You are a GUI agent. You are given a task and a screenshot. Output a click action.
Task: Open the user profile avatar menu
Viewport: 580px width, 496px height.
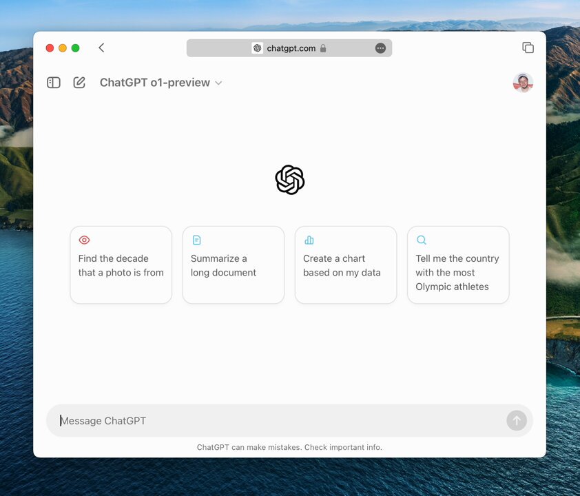coord(523,83)
